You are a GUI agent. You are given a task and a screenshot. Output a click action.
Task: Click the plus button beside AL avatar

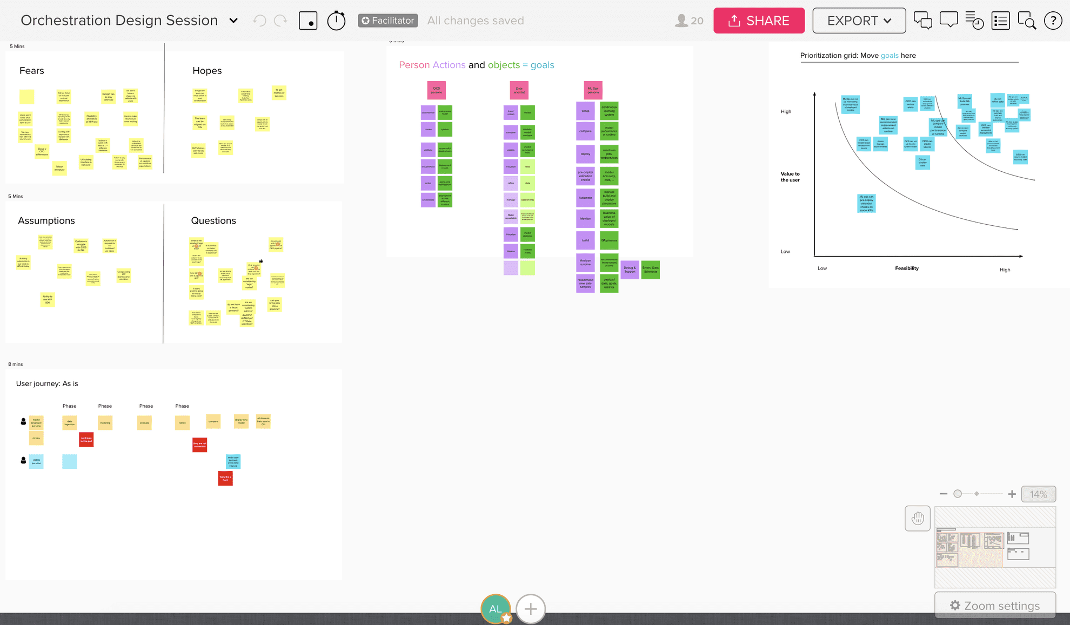point(531,609)
